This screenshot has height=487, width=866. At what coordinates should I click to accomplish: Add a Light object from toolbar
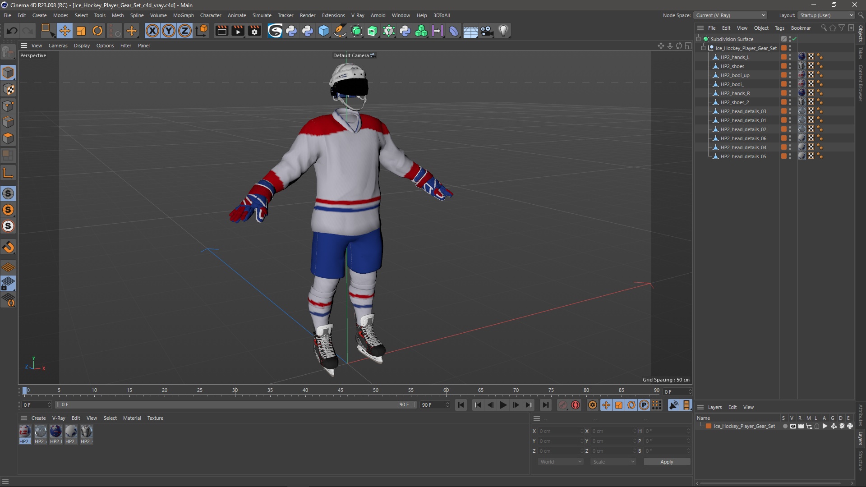tap(503, 31)
